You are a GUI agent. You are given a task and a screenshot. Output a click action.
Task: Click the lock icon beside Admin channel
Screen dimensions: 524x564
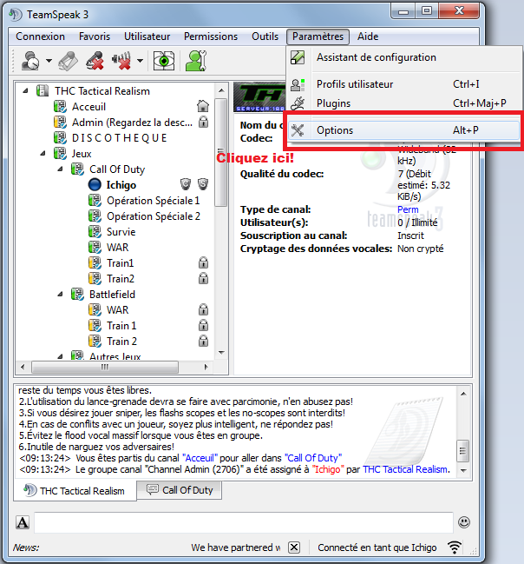[x=204, y=122]
